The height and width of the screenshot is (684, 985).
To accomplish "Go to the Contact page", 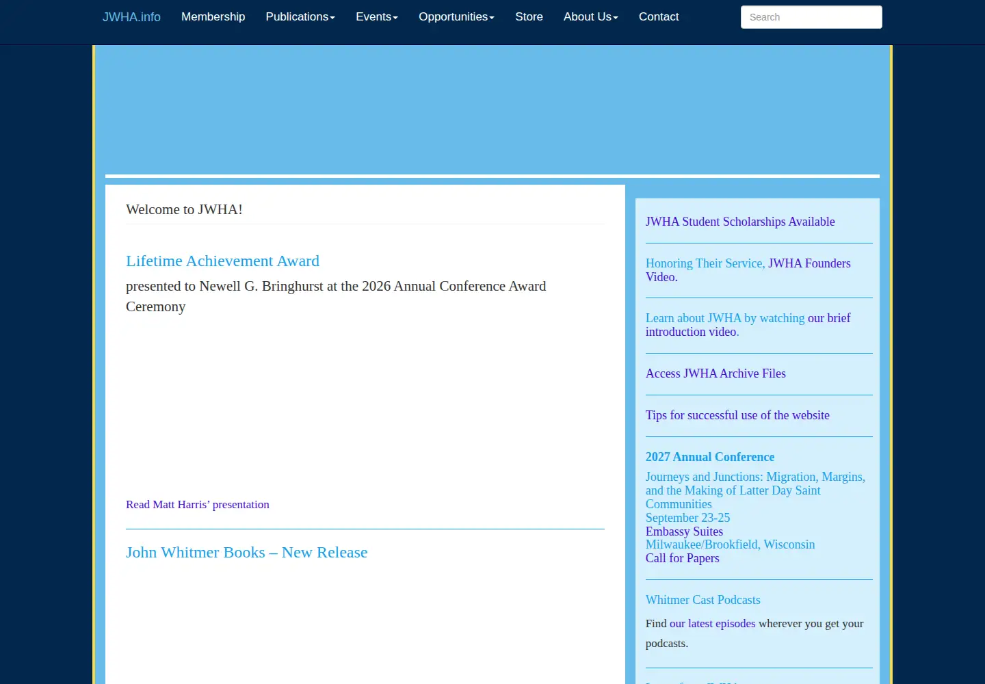I will [659, 17].
